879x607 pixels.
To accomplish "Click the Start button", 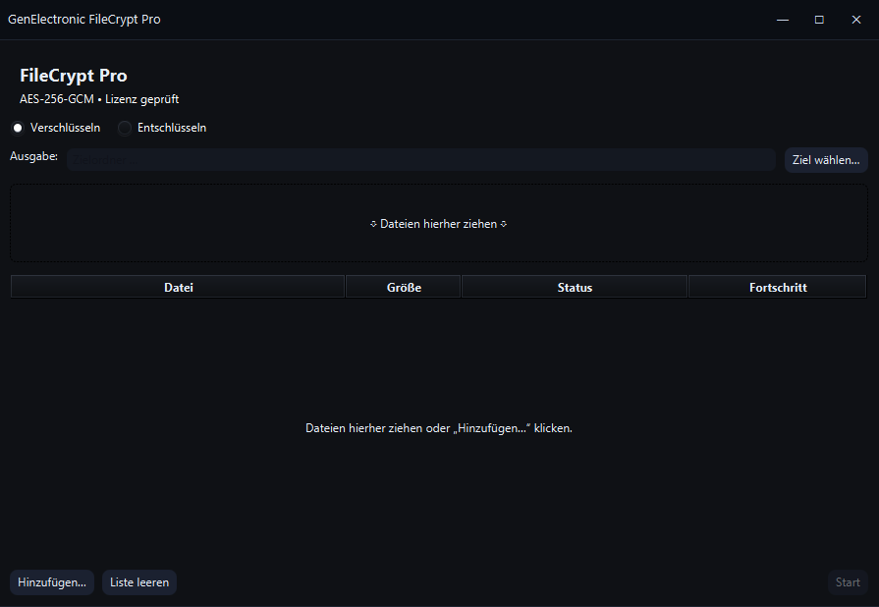I will pyautogui.click(x=847, y=582).
